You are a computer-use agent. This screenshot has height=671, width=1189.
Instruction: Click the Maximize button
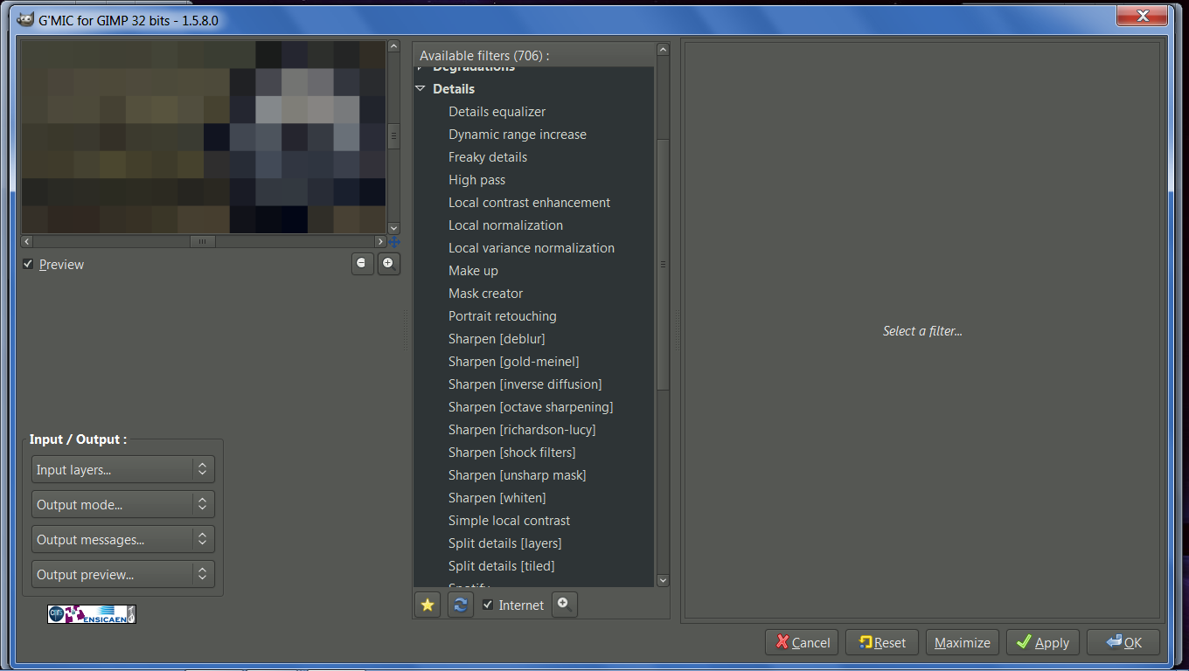click(x=963, y=642)
